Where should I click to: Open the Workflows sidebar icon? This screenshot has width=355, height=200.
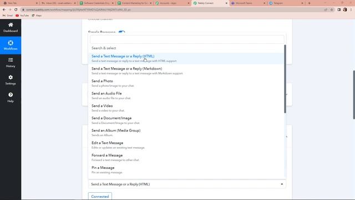pyautogui.click(x=11, y=43)
